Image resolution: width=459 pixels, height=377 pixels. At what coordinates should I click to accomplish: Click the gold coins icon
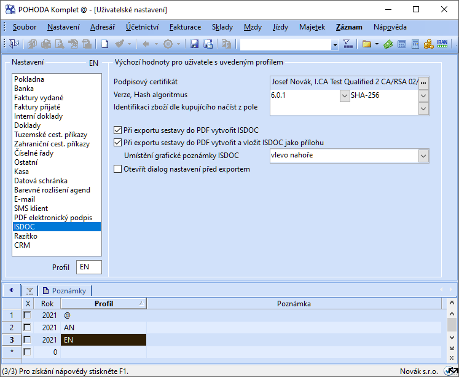(x=428, y=44)
